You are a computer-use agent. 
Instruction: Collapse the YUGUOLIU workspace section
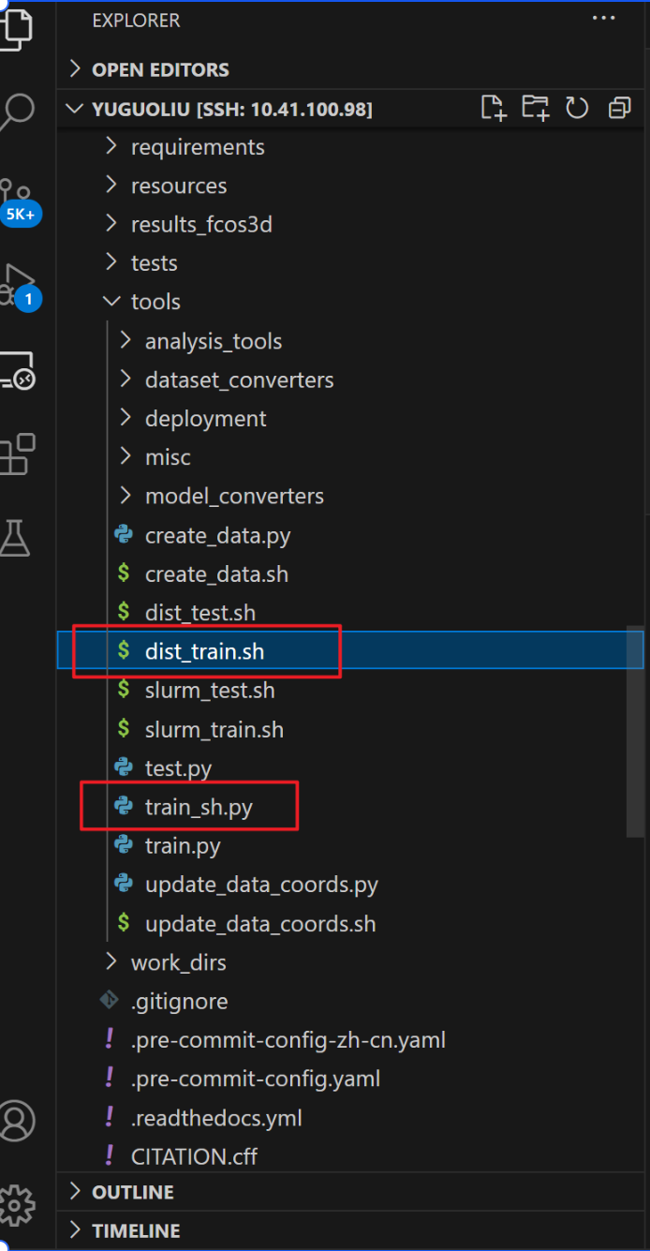pos(232,110)
